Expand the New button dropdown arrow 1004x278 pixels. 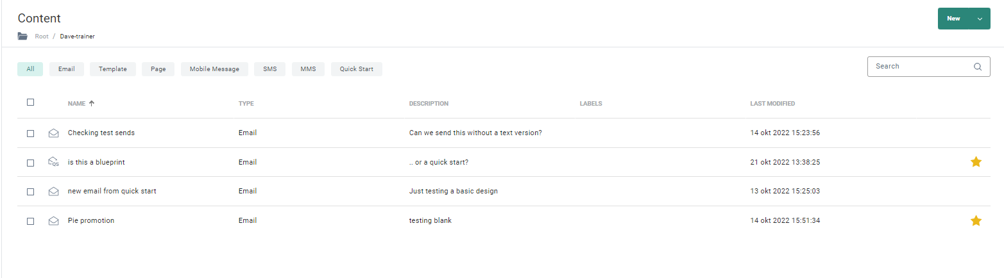pyautogui.click(x=980, y=19)
